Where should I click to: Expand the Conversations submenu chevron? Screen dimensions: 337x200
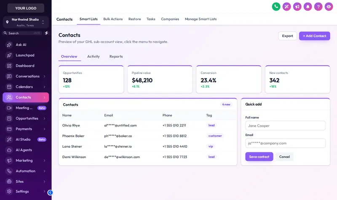[x=45, y=76]
